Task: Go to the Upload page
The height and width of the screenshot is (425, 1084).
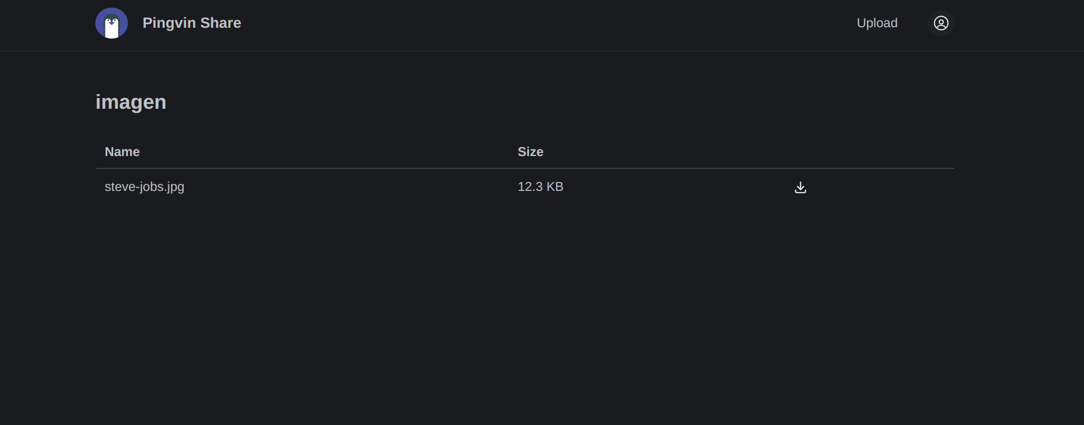Action: (877, 23)
